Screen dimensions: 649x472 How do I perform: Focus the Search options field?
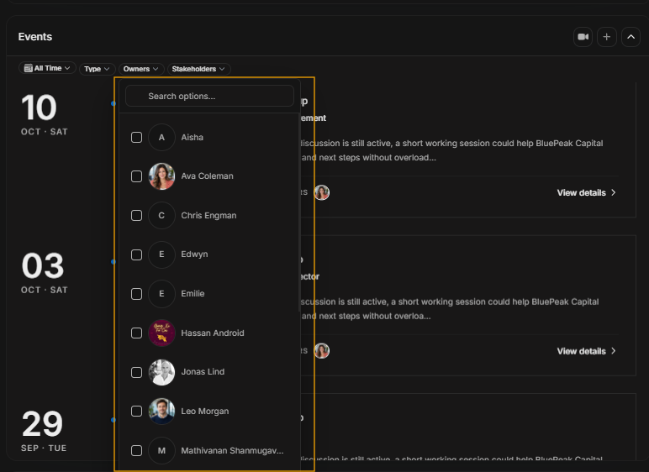[209, 96]
